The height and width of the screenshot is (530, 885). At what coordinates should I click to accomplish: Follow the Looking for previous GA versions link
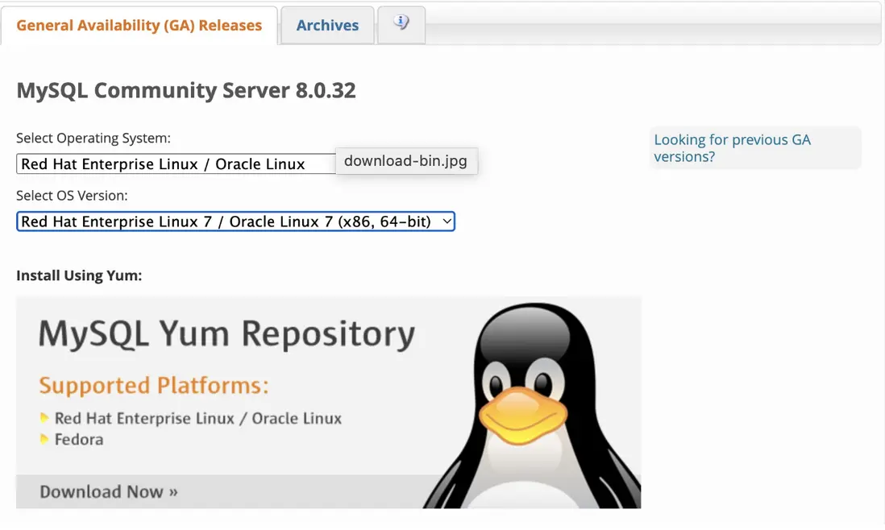pyautogui.click(x=732, y=148)
